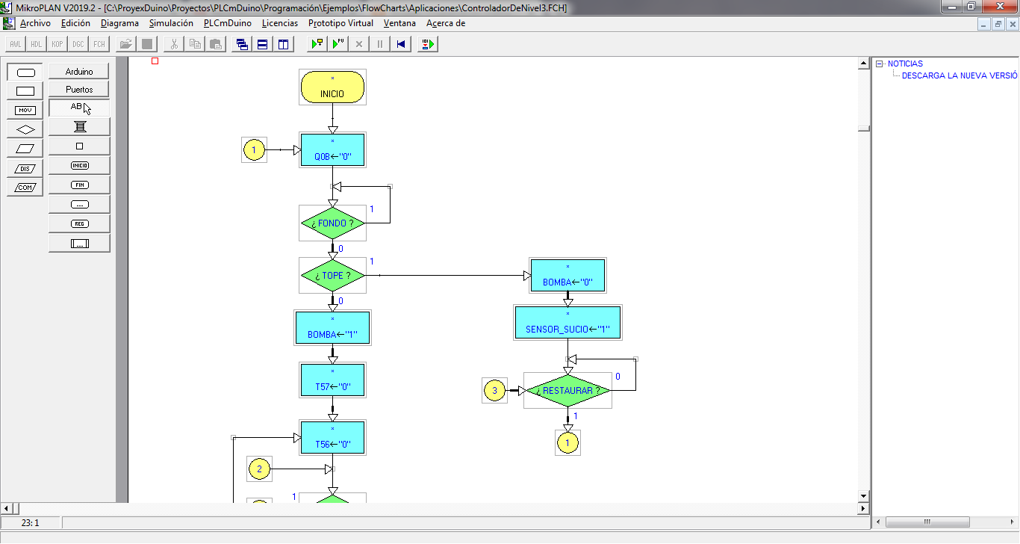Screen dimensions: 1020x544
Task: Run the simulation with the green play icon
Action: [314, 43]
